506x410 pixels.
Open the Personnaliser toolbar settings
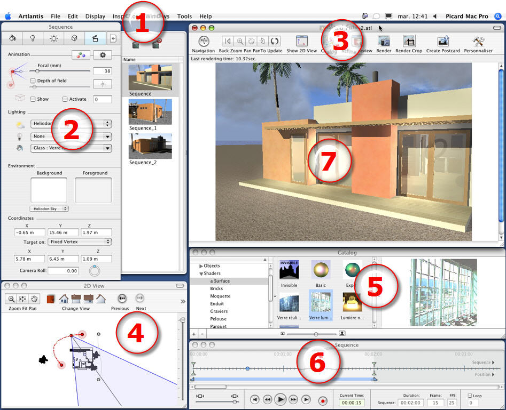coord(478,42)
